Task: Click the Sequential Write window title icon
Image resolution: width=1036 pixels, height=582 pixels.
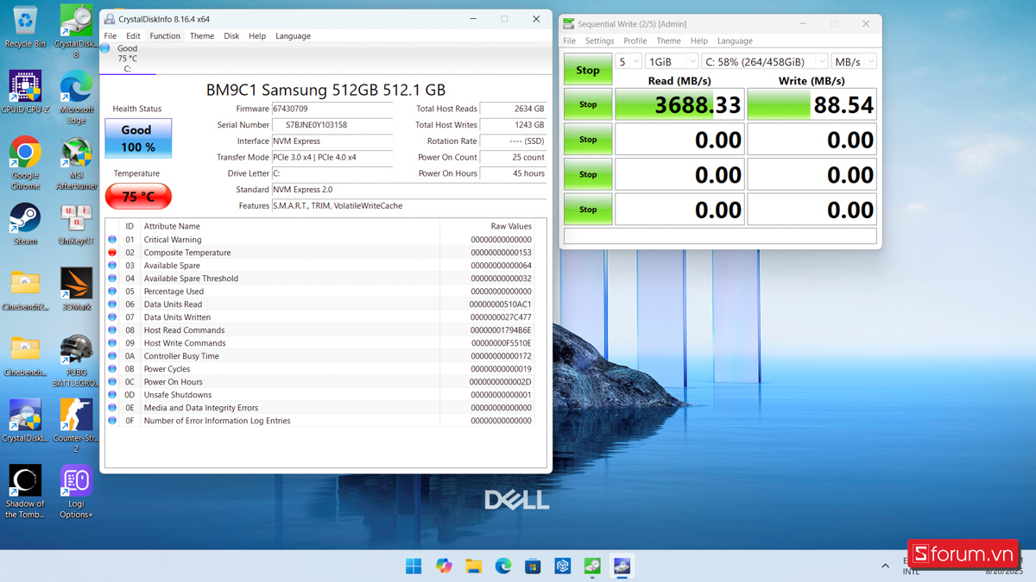Action: pyautogui.click(x=568, y=24)
